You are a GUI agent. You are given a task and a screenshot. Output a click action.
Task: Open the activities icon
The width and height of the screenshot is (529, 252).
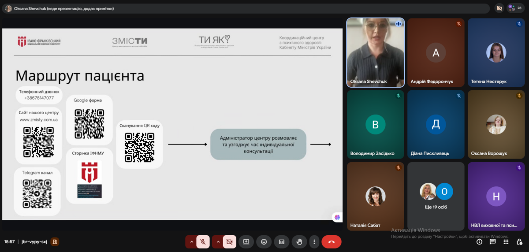click(506, 241)
